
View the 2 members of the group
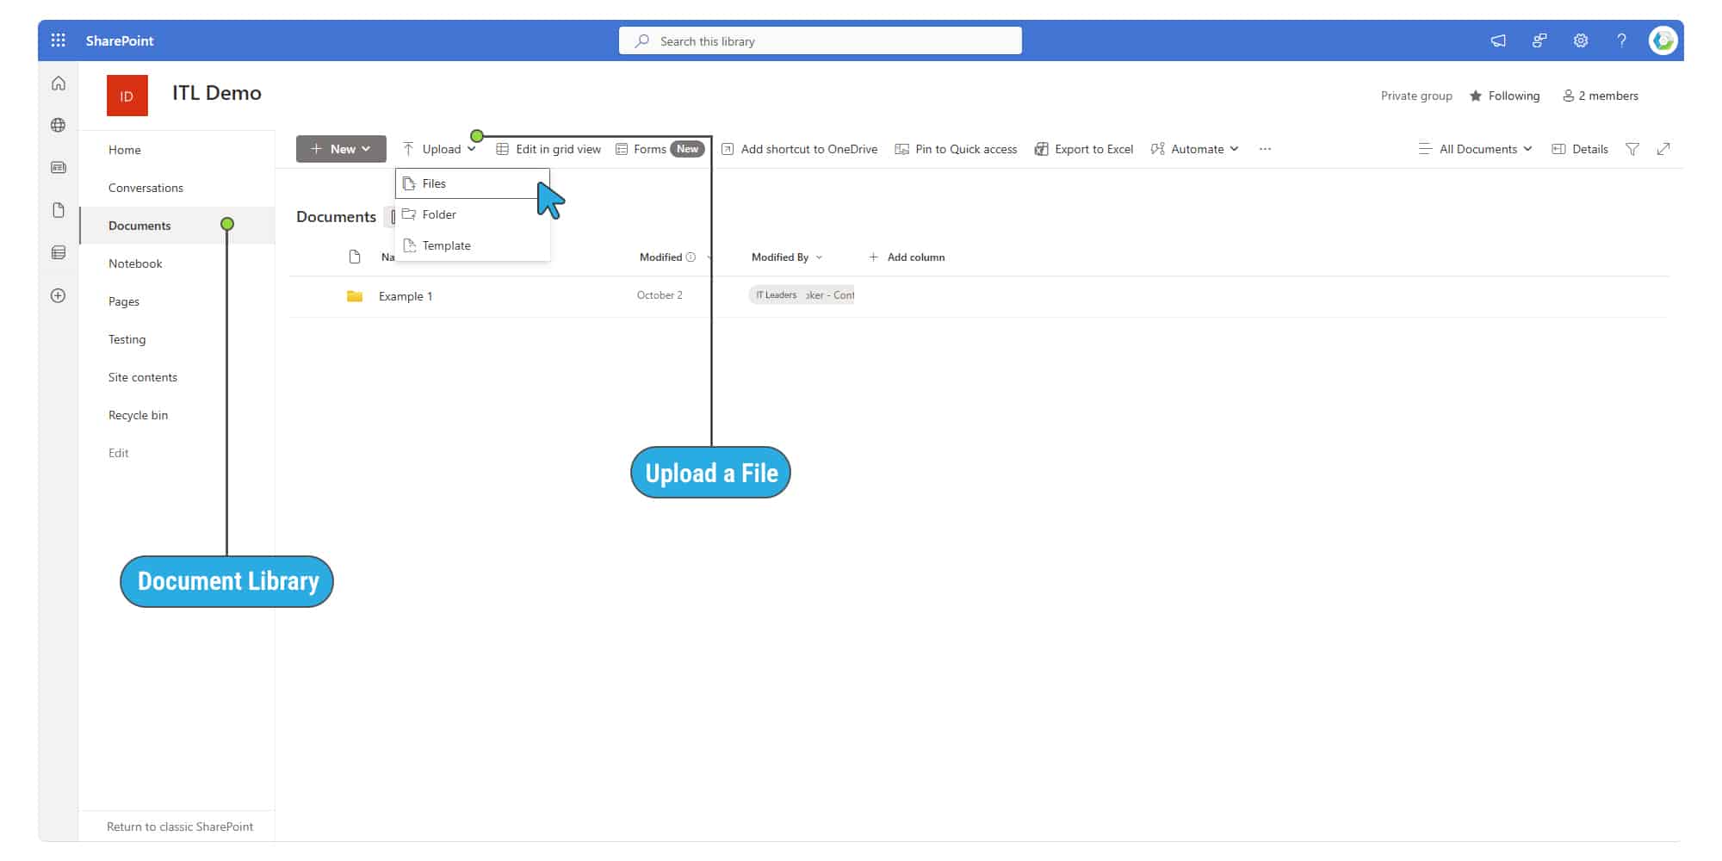(x=1600, y=96)
